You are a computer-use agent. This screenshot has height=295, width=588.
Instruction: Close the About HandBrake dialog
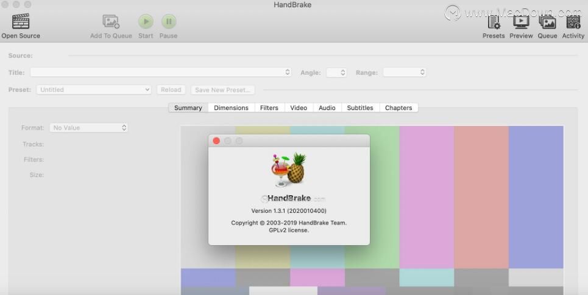point(216,141)
